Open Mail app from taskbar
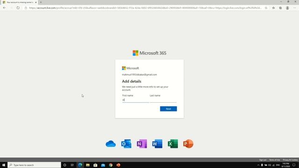This screenshot has width=299, height=168. pyautogui.click(x=103, y=165)
